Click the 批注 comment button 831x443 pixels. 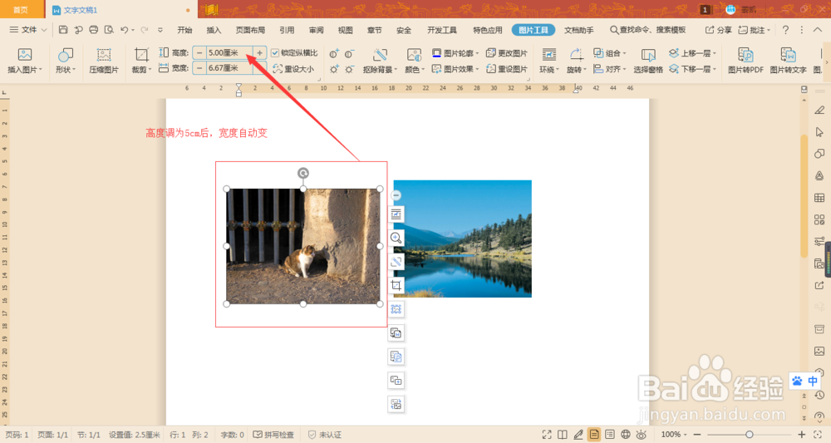(755, 30)
